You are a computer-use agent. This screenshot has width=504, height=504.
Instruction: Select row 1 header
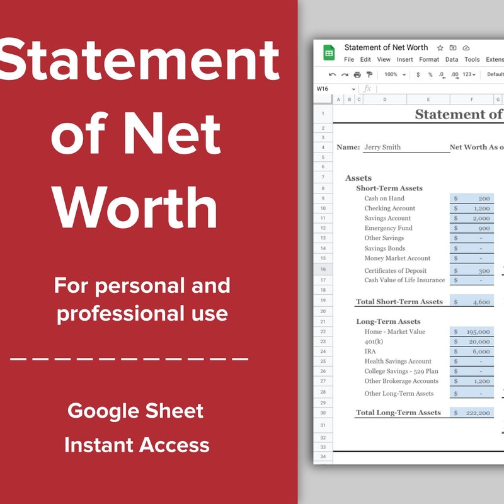click(323, 113)
